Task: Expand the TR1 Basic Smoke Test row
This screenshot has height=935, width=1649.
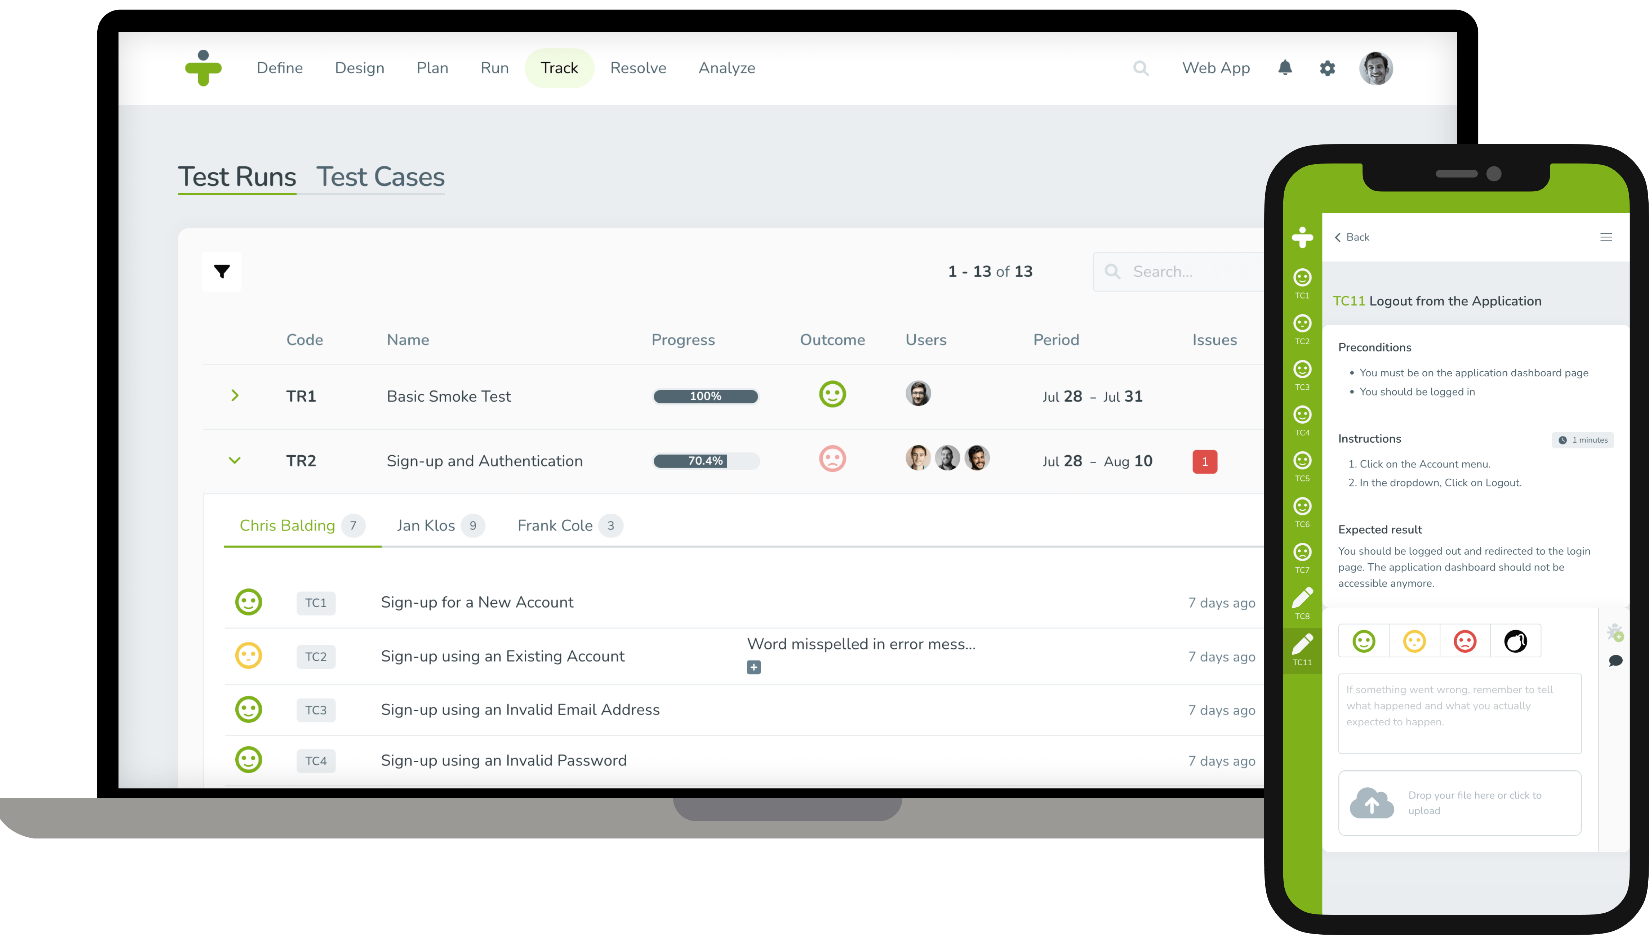Action: point(235,395)
